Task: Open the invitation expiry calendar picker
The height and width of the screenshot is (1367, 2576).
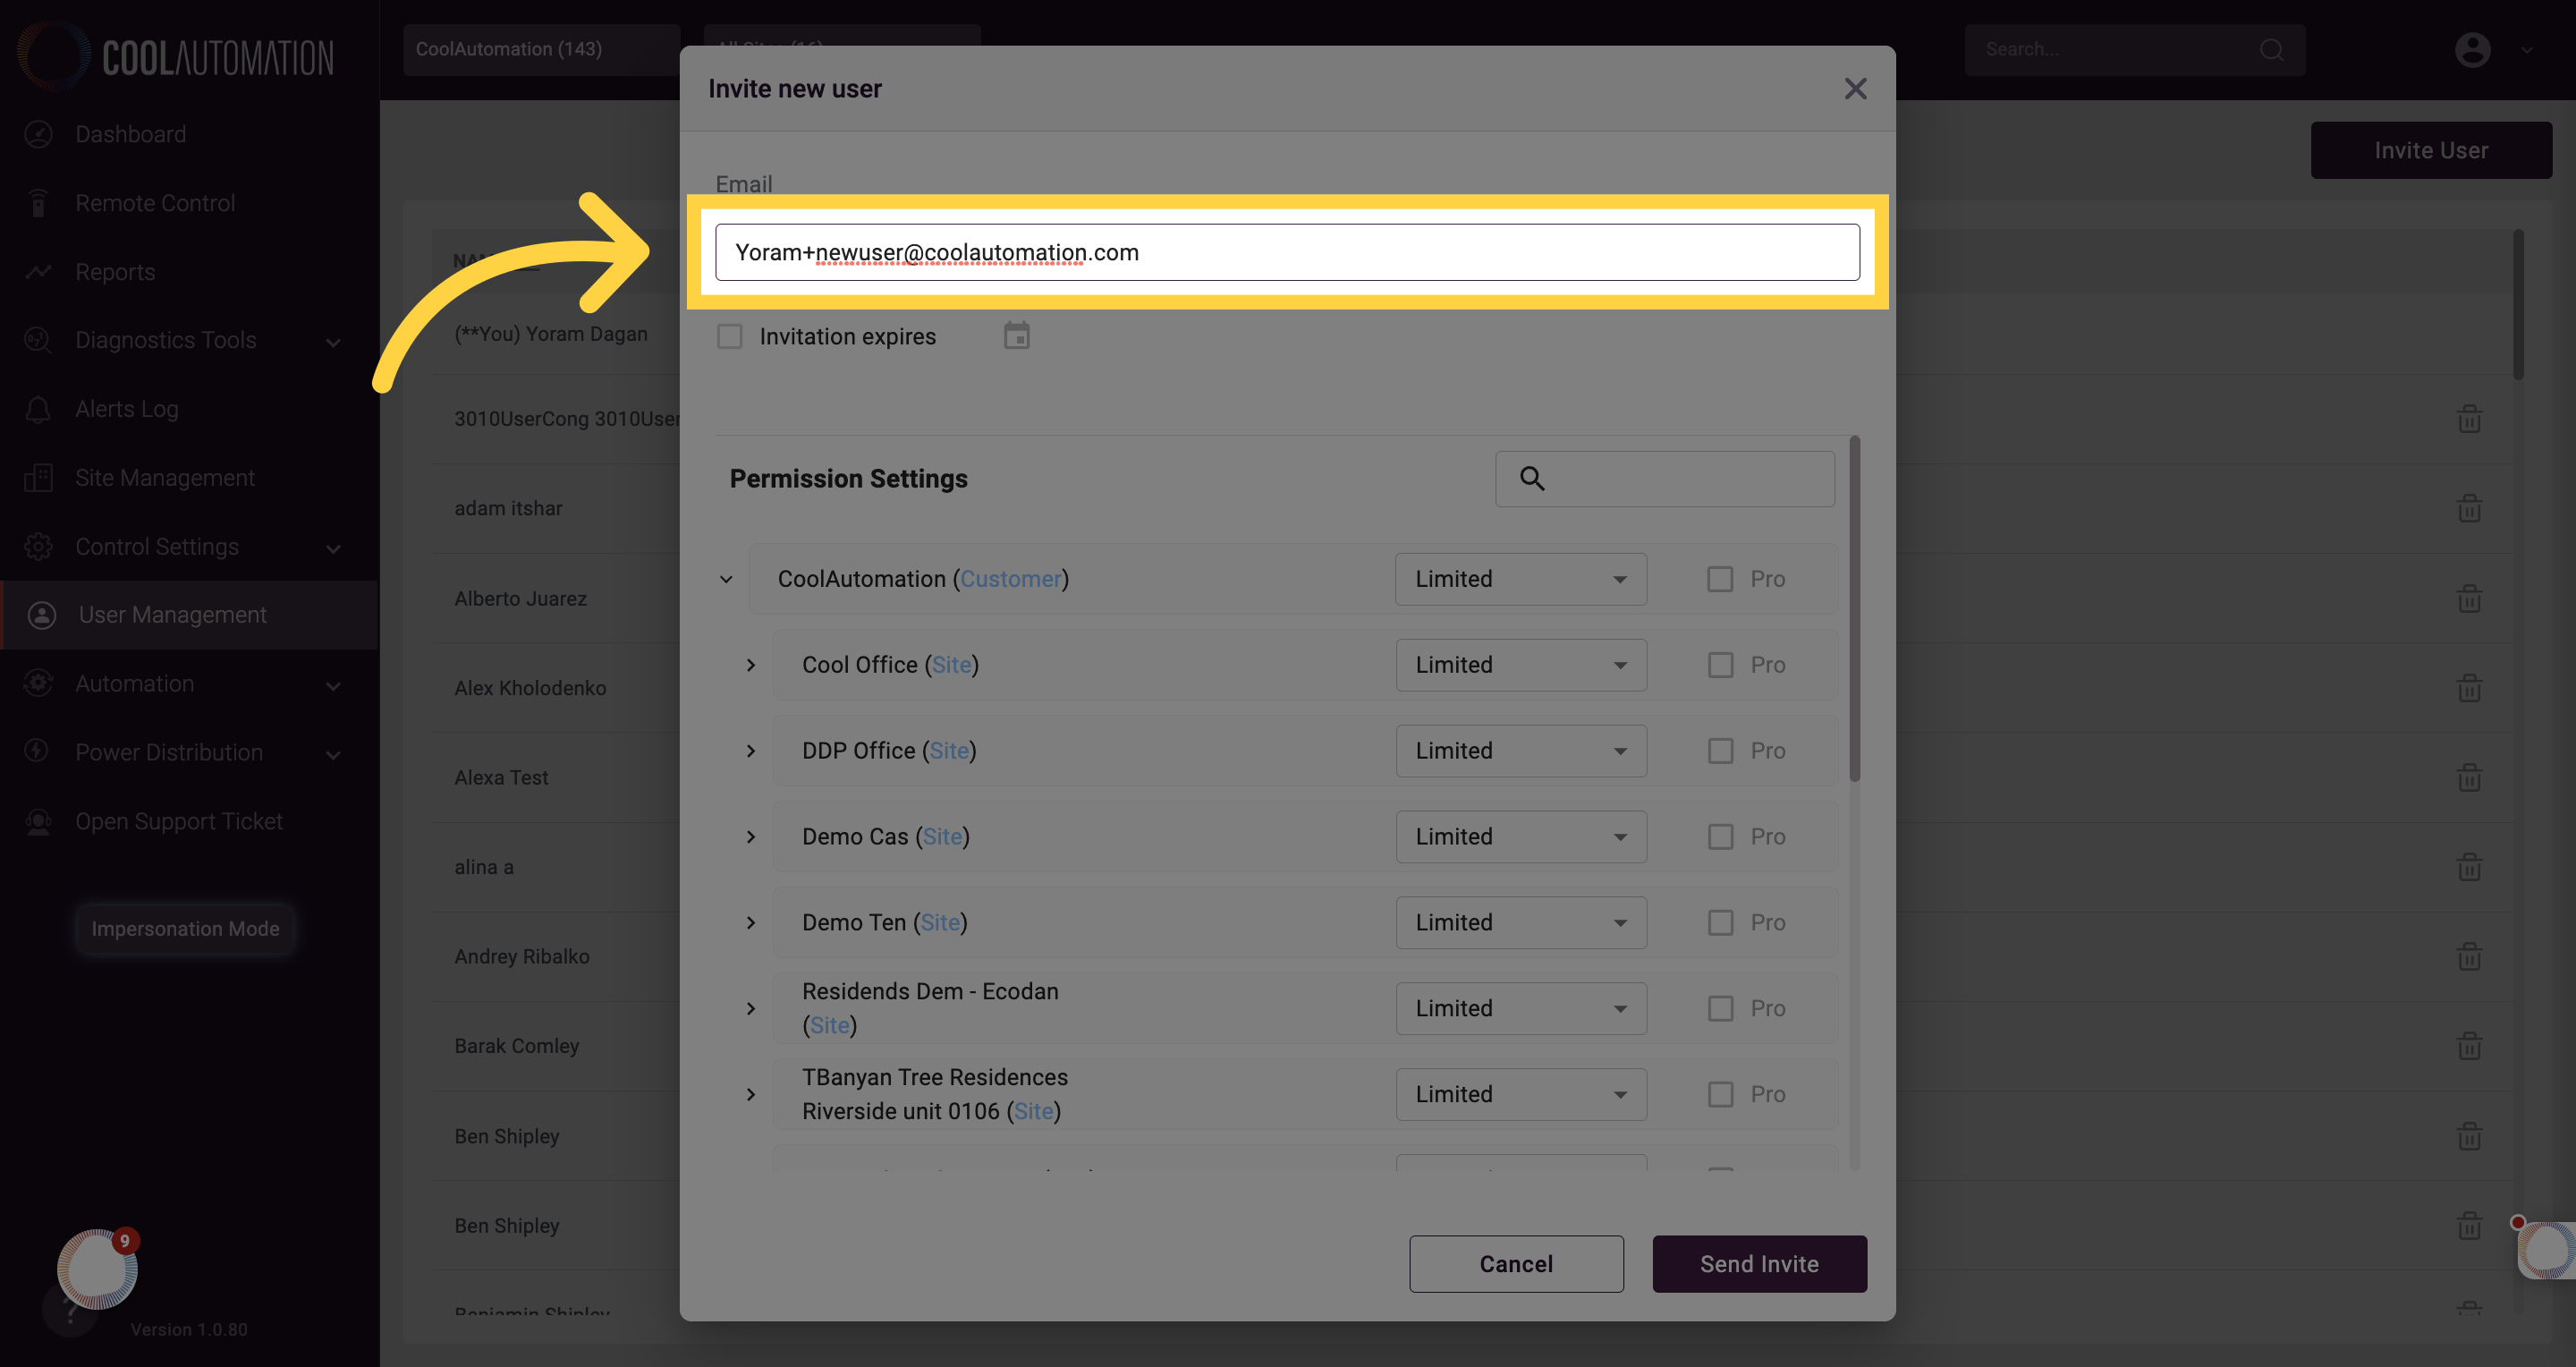Action: [1016, 336]
